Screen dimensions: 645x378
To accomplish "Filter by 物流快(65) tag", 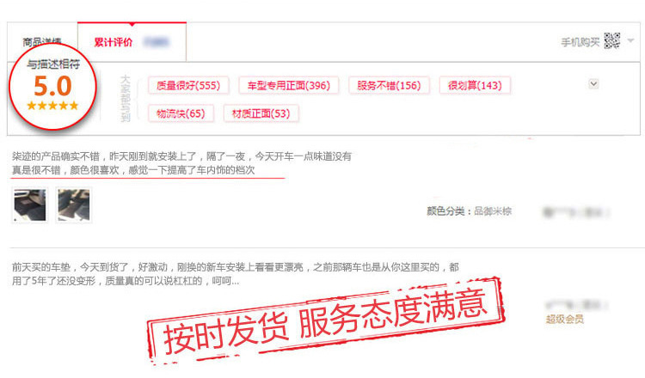I will 181,113.
